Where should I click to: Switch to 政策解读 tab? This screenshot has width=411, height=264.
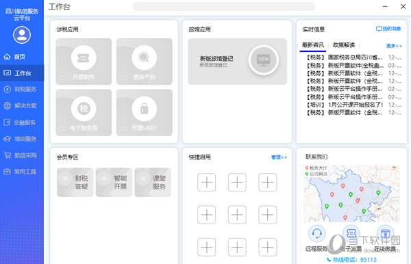point(344,45)
